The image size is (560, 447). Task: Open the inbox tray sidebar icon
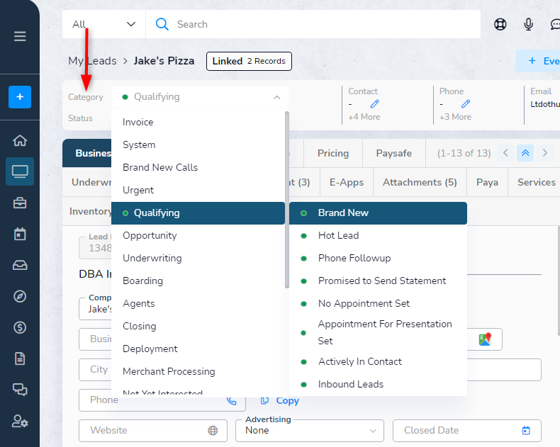20,265
